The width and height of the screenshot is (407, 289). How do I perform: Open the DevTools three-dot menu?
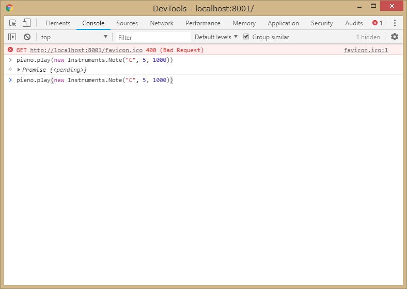(395, 23)
